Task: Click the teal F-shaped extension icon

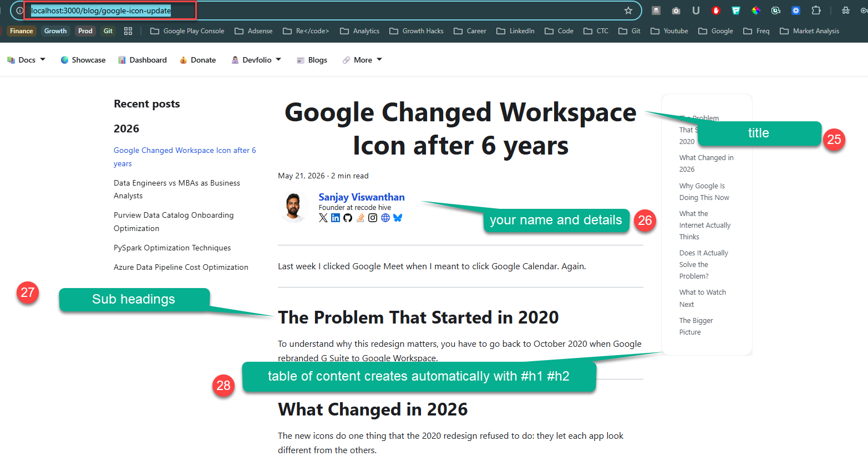Action: 736,11
